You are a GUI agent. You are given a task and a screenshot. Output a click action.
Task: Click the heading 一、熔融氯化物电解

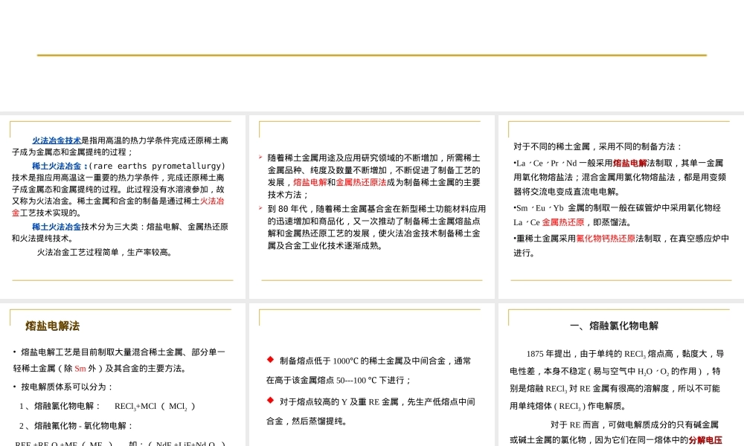tap(614, 326)
